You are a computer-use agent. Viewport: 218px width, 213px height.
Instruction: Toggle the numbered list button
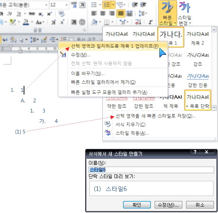107,5
